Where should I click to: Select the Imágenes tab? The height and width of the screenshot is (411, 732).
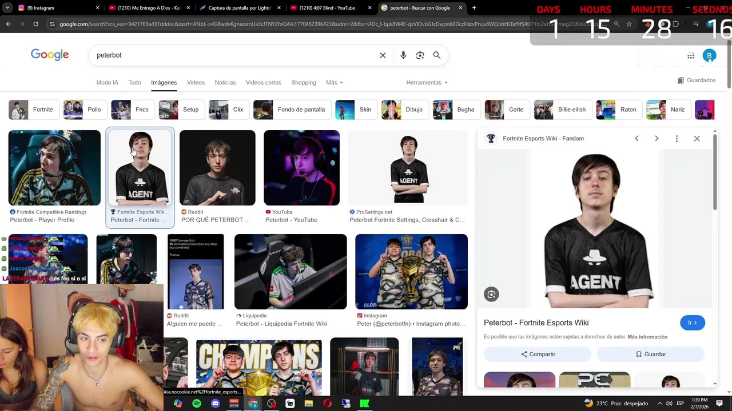[x=164, y=83]
